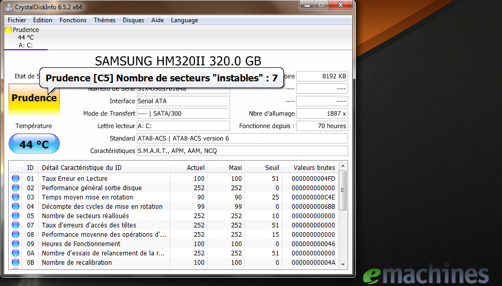
Task: Select the Prudence 44 °C A: C: disk tab
Action: 25,37
